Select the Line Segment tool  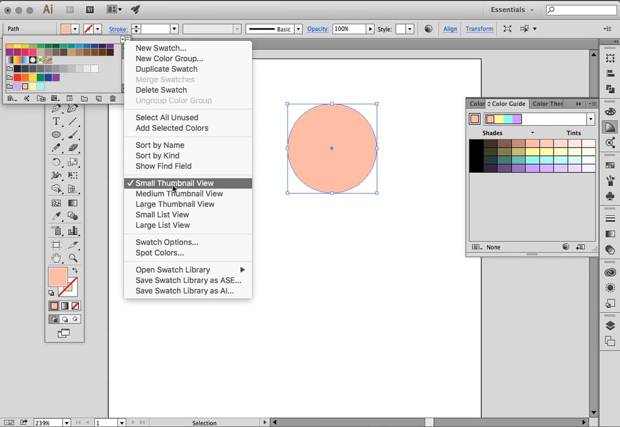(72, 122)
